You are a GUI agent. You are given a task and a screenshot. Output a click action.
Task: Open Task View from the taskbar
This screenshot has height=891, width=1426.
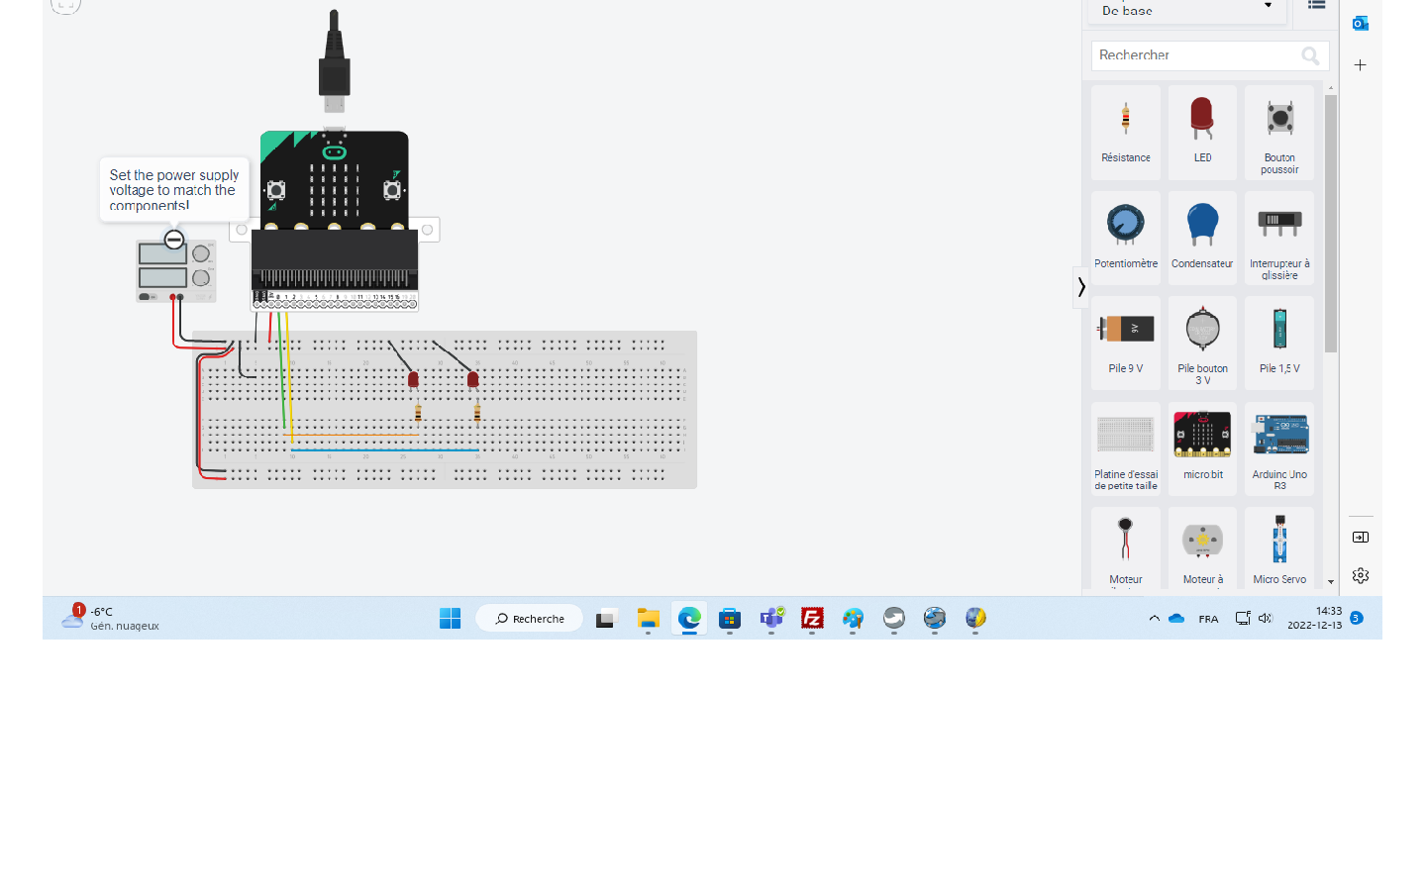(606, 619)
